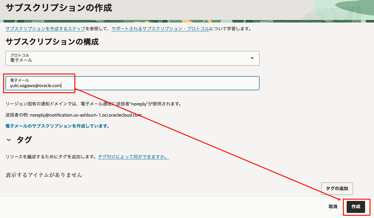
Task: Cancel the subscription creation form
Action: click(x=333, y=207)
